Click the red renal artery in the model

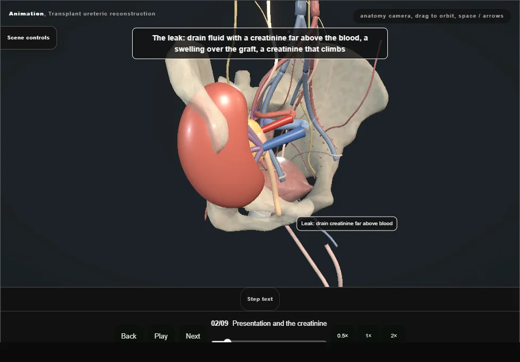click(x=278, y=124)
